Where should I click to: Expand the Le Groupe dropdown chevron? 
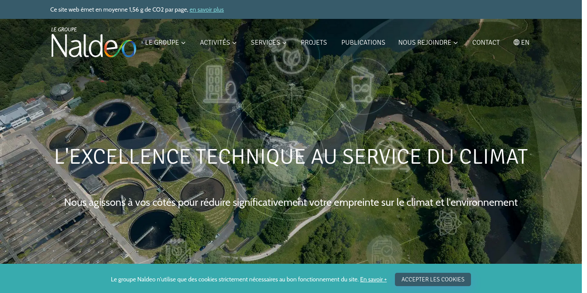click(183, 43)
